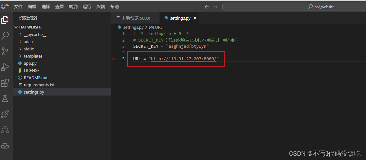
Task: Open the 选择 menu
Action: click(x=46, y=7)
